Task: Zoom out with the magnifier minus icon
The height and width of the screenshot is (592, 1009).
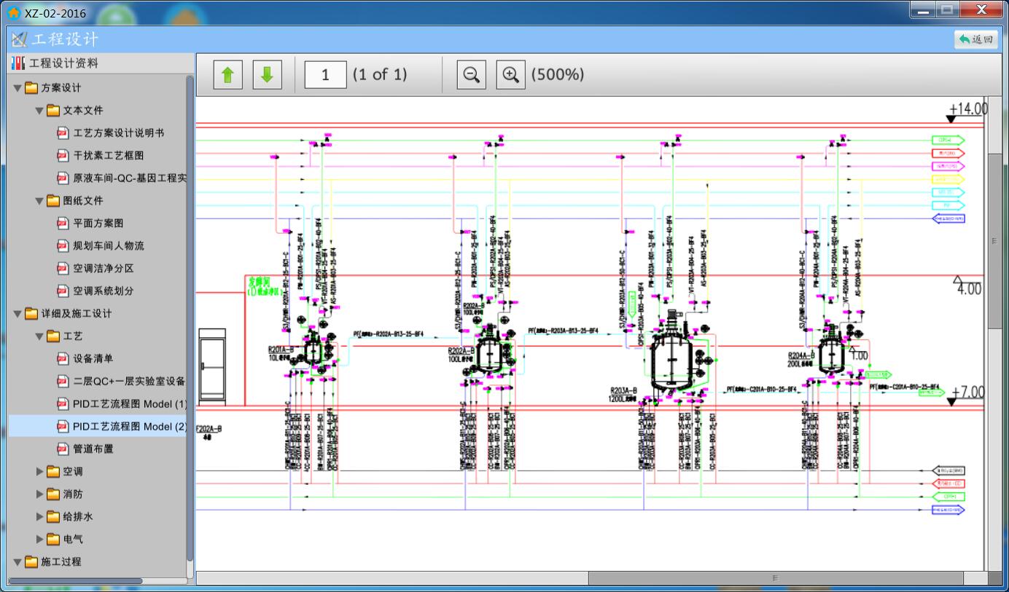Action: point(472,74)
